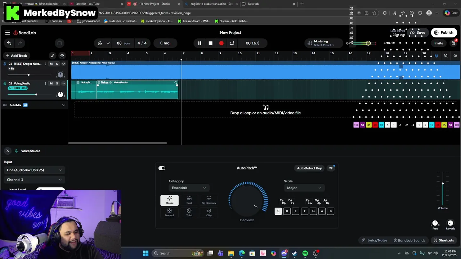Select the Big Harmony AutoPitch effect
Viewport: 461px width, 259px height.
coord(209,200)
